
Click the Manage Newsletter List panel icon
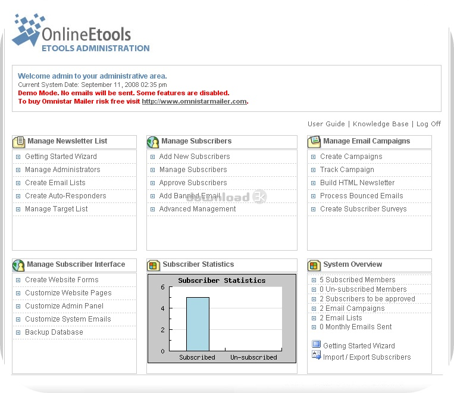coord(19,142)
